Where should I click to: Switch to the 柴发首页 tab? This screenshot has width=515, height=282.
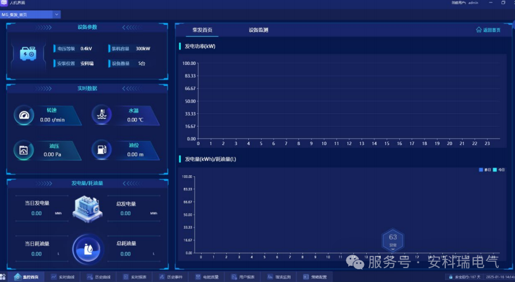pos(202,30)
